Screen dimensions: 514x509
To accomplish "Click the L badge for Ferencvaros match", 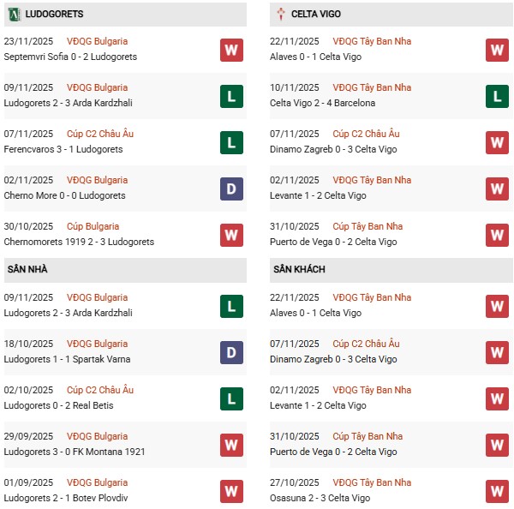I will [x=231, y=142].
